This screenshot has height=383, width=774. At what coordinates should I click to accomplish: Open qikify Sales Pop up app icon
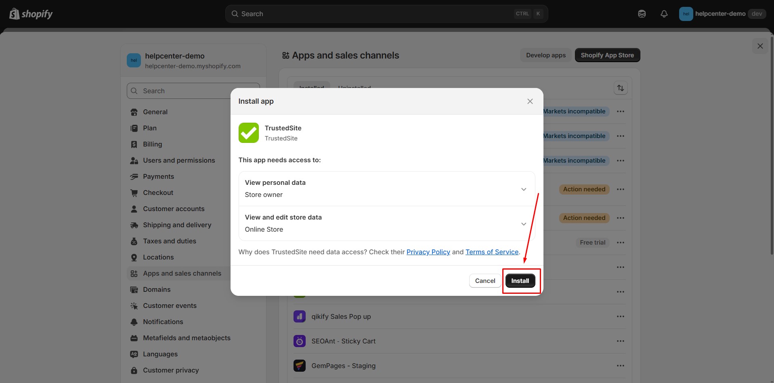click(x=299, y=316)
